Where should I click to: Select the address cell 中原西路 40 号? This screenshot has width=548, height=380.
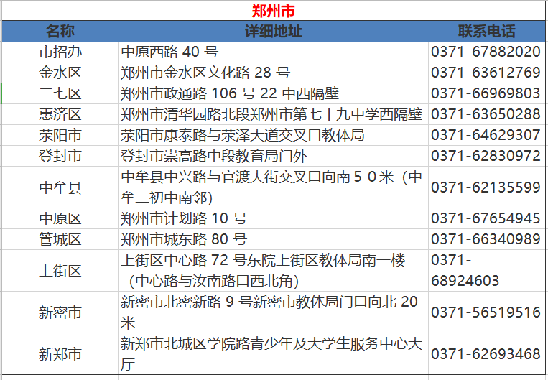[x=274, y=52]
